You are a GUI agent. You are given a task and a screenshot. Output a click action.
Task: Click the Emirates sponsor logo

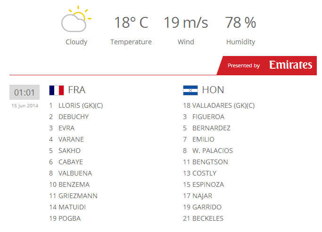290,65
